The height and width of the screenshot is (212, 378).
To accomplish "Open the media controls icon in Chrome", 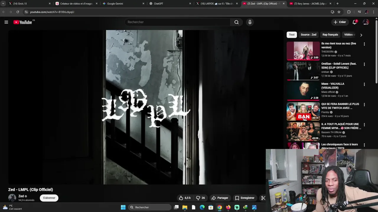I will [x=359, y=12].
